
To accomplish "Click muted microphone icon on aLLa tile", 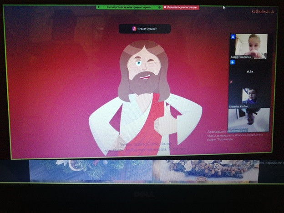I will point(231,82).
